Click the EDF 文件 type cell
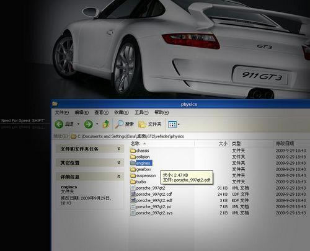The width and height of the screenshot is (310, 251). pos(241,200)
